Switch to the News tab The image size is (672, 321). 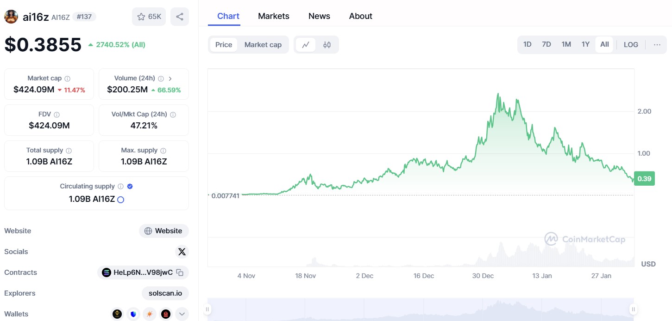[x=319, y=16]
